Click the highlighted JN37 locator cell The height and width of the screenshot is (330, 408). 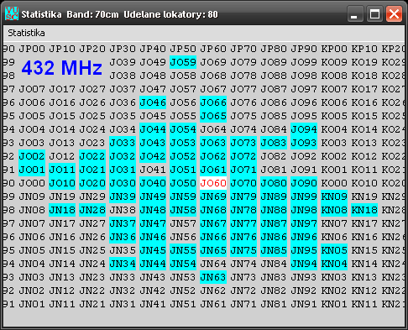(x=123, y=223)
